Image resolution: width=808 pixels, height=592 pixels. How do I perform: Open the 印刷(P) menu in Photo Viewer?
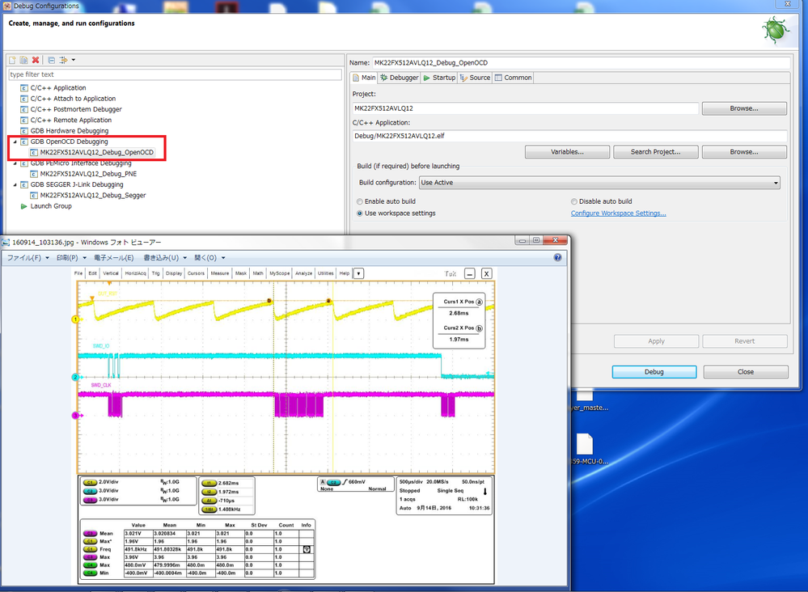[x=71, y=258]
